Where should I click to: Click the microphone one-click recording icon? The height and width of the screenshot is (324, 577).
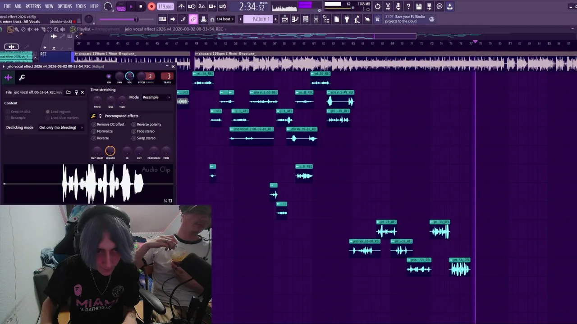click(x=398, y=6)
